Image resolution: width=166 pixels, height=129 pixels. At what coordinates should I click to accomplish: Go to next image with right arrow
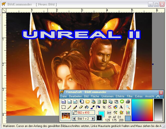(x=93, y=118)
